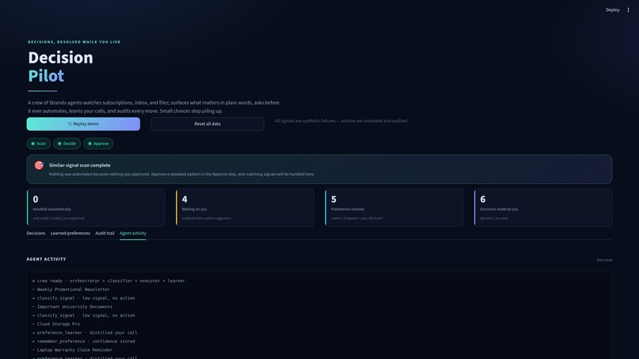This screenshot has width=639, height=359.
Task: Open the three-dot main menu icon
Action: pos(628,10)
